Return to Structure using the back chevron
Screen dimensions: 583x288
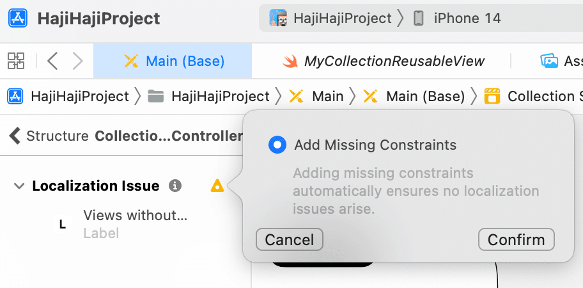pos(15,136)
